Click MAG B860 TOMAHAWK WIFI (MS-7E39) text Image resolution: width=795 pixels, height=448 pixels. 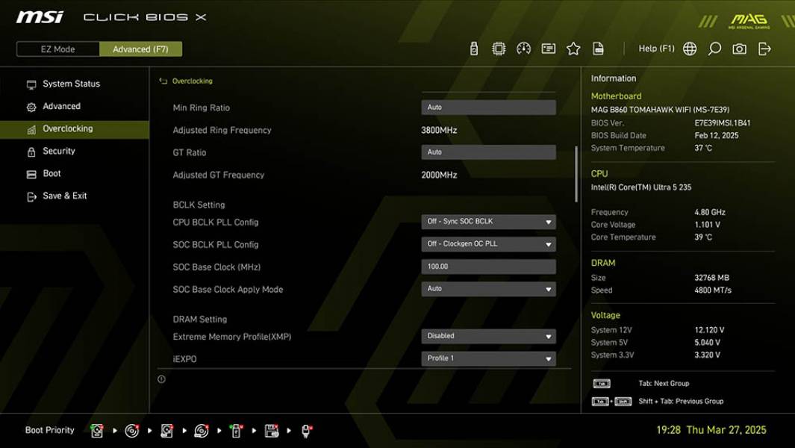[660, 110]
